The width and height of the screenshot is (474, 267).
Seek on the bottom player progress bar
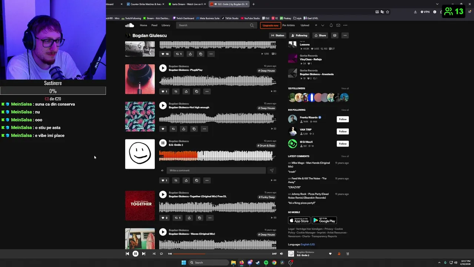pos(222,254)
